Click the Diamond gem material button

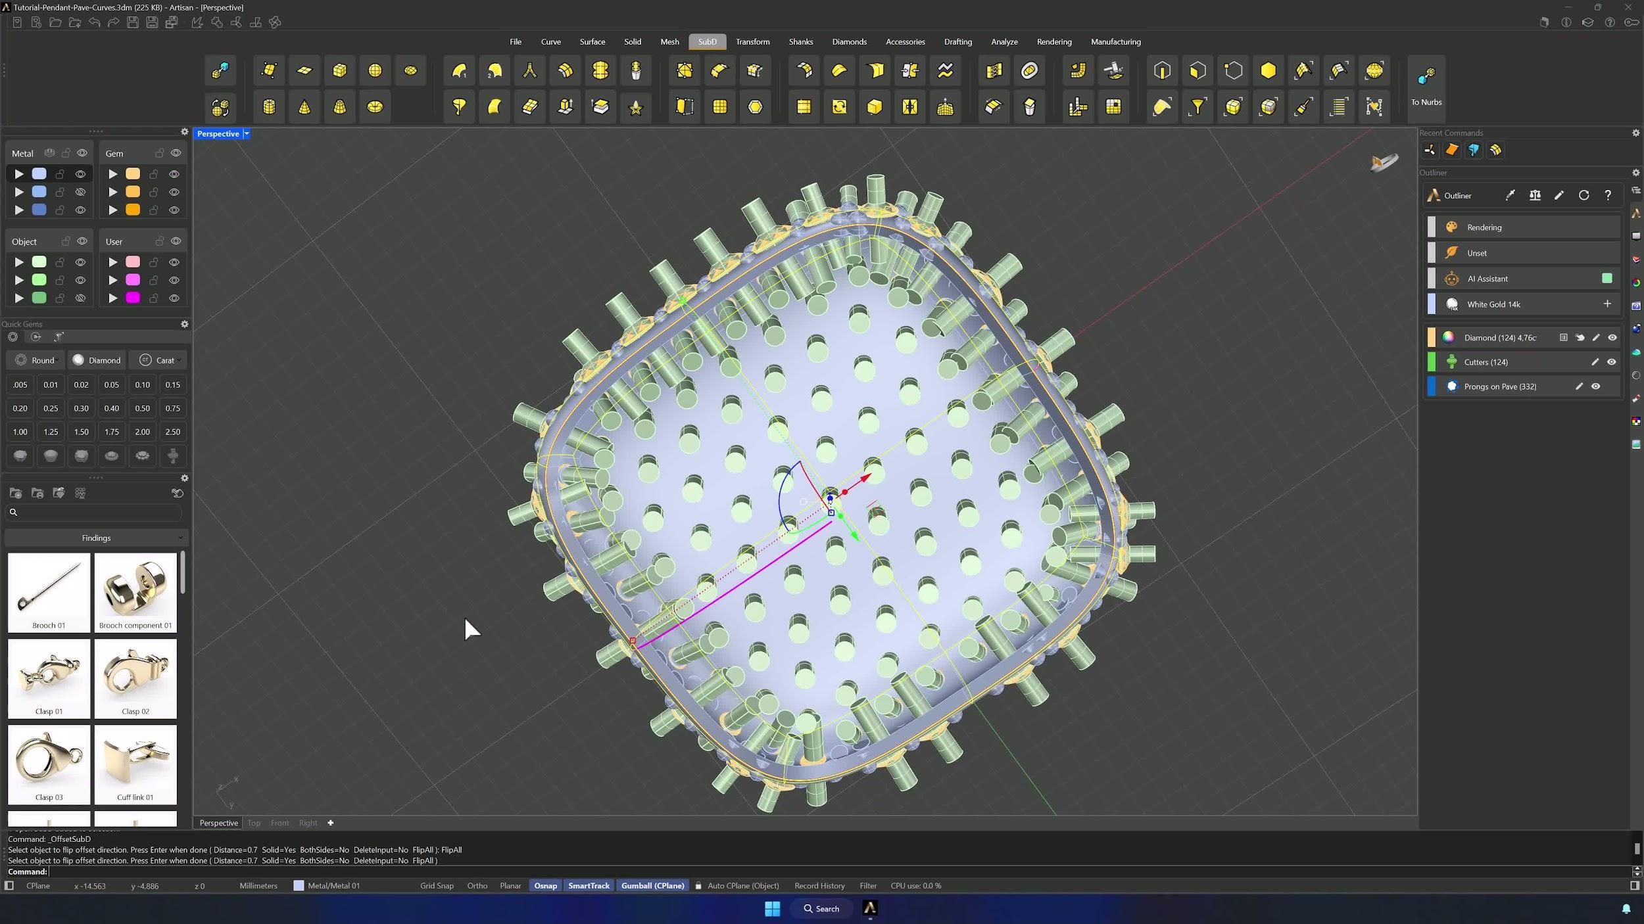click(x=97, y=360)
